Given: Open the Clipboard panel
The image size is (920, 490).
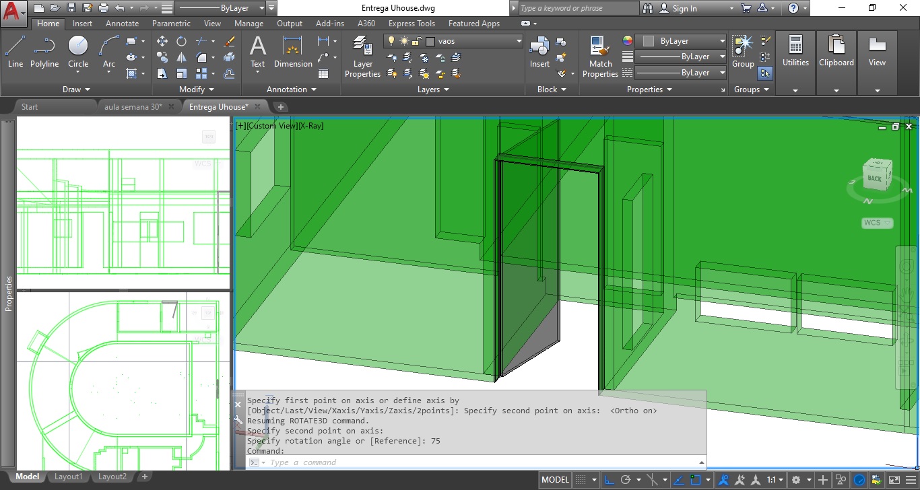Looking at the screenshot, I should [836, 64].
